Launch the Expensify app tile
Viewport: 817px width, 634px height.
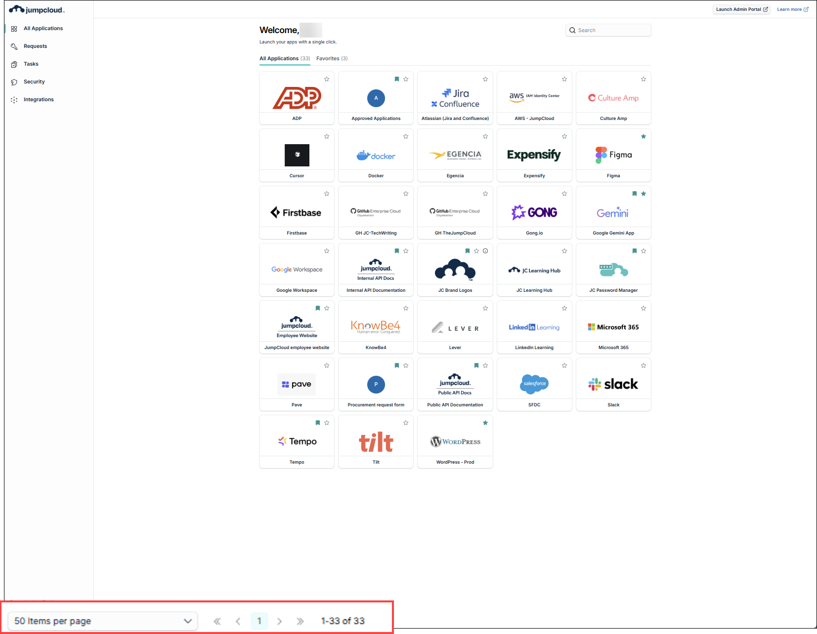tap(534, 155)
